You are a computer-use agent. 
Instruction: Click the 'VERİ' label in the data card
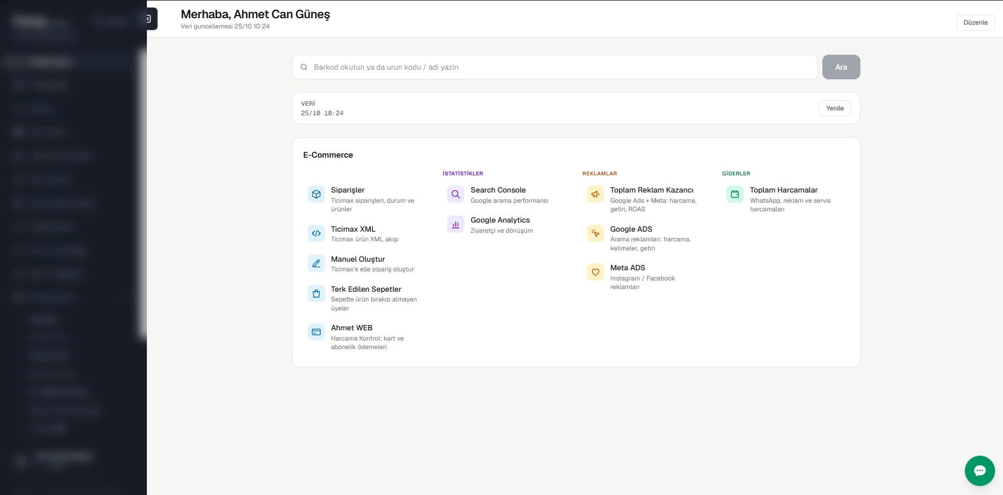308,104
